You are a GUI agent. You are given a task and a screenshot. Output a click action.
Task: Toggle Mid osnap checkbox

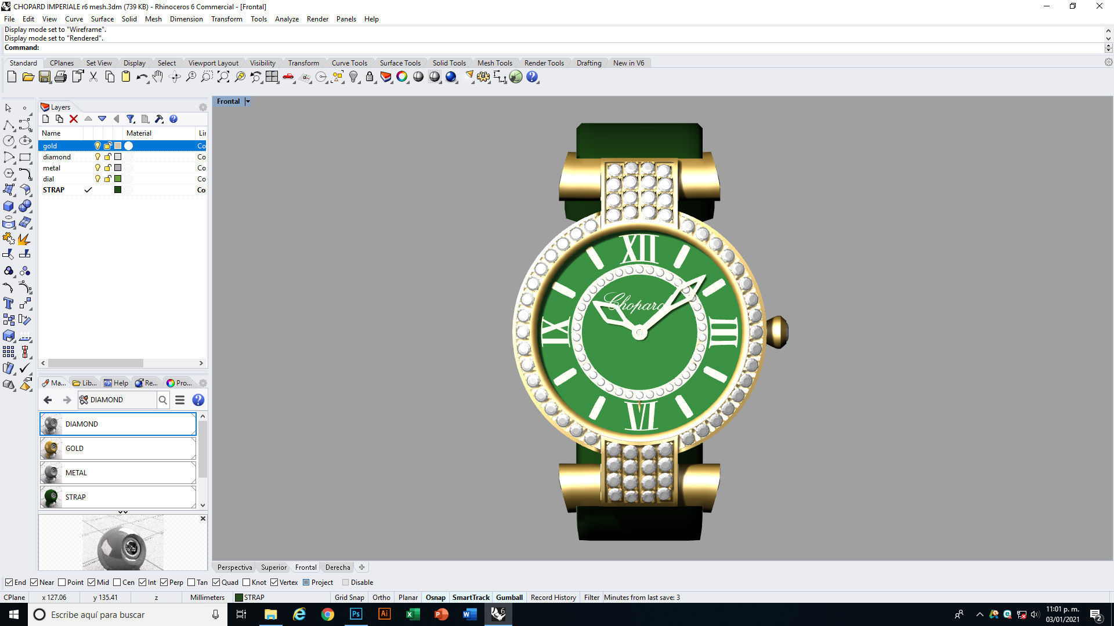coord(91,583)
